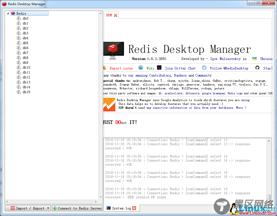Image resolution: width=277 pixels, height=216 pixels.
Task: Click the Twitter bird icon
Action: point(204,68)
